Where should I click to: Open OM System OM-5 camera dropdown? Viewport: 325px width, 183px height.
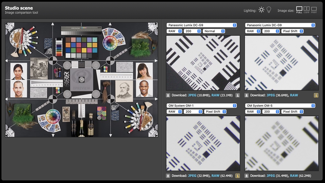click(280, 106)
